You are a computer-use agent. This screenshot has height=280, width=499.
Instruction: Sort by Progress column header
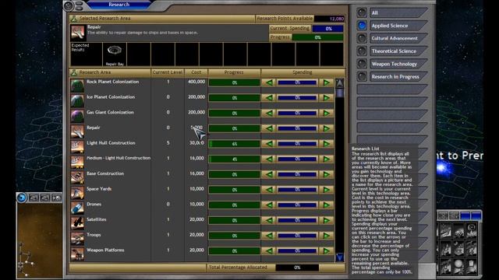click(x=234, y=72)
